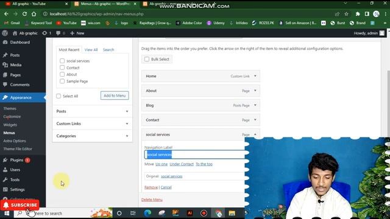
Task: Open the Customize submenu item
Action: (12, 116)
